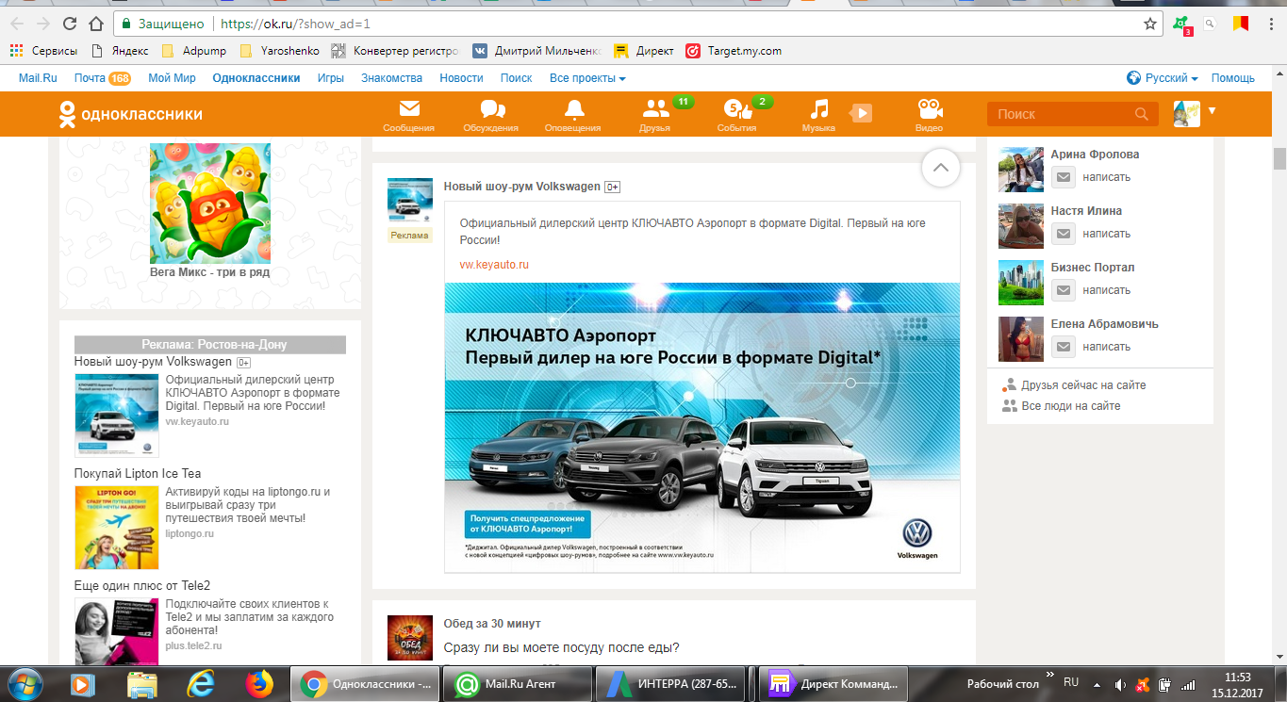Open Яндекс bookmark

coord(120,51)
